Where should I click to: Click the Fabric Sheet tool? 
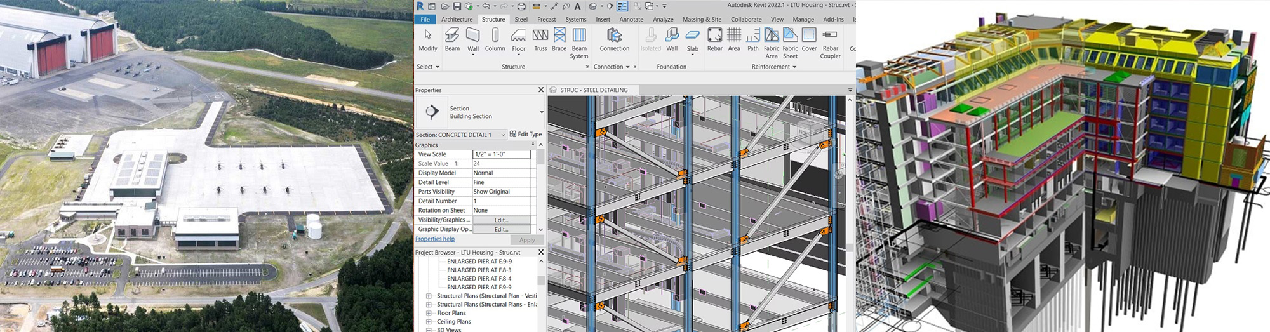[791, 42]
